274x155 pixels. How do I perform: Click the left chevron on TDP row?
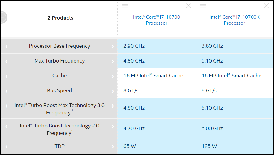click(6, 147)
